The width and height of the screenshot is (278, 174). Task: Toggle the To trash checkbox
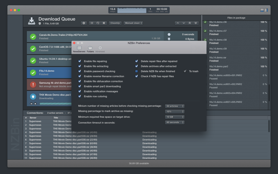tap(185, 71)
